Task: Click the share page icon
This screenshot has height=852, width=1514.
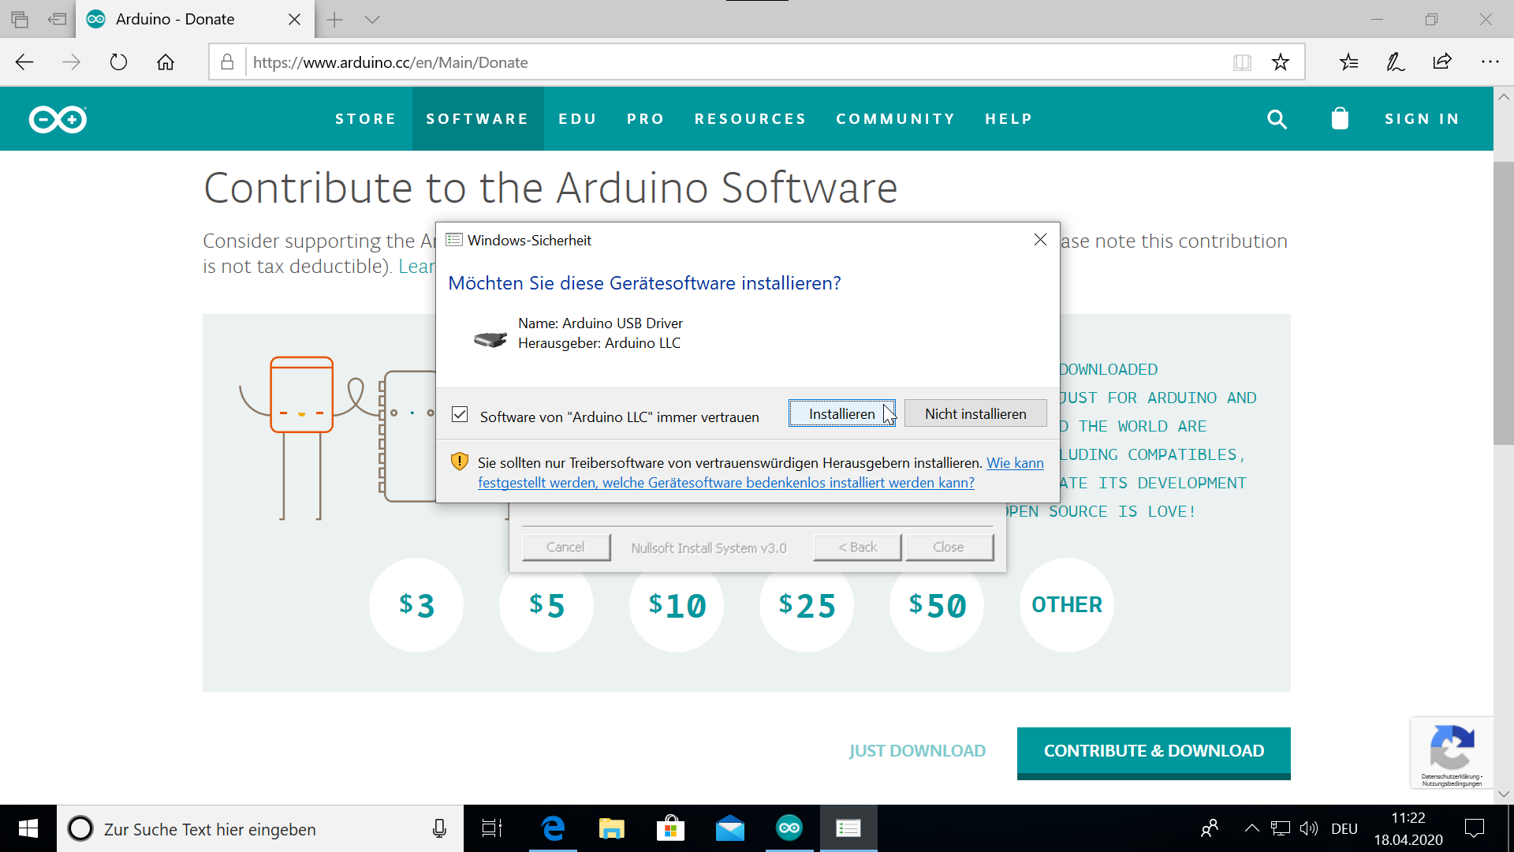Action: 1442,62
